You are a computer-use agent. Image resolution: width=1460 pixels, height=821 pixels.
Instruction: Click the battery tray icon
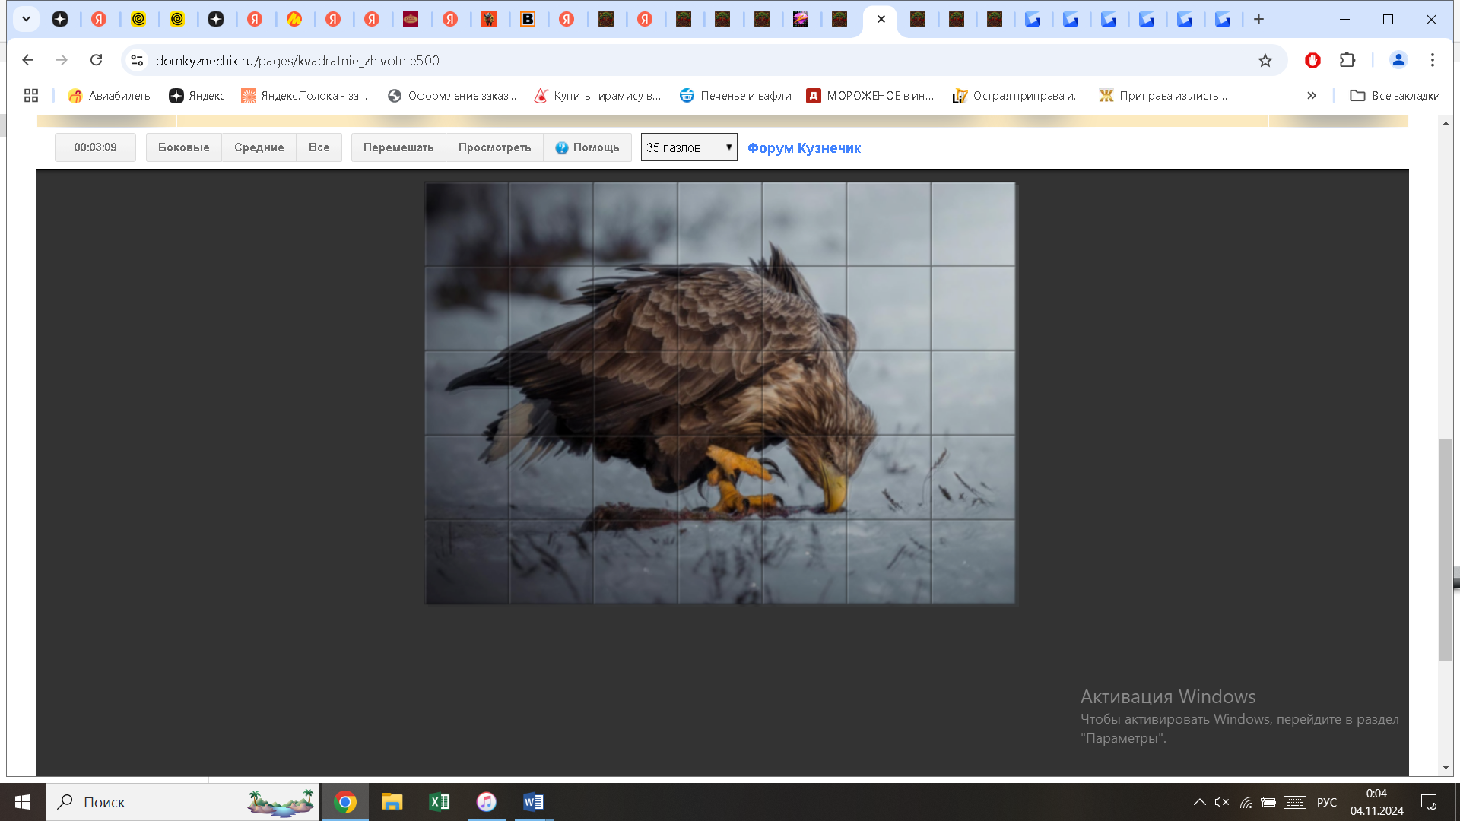pyautogui.click(x=1268, y=802)
